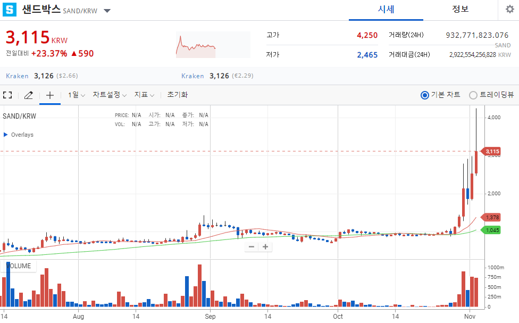This screenshot has height=323, width=519.
Task: Open the SAND/KRW market selector arrow
Action: 107,11
